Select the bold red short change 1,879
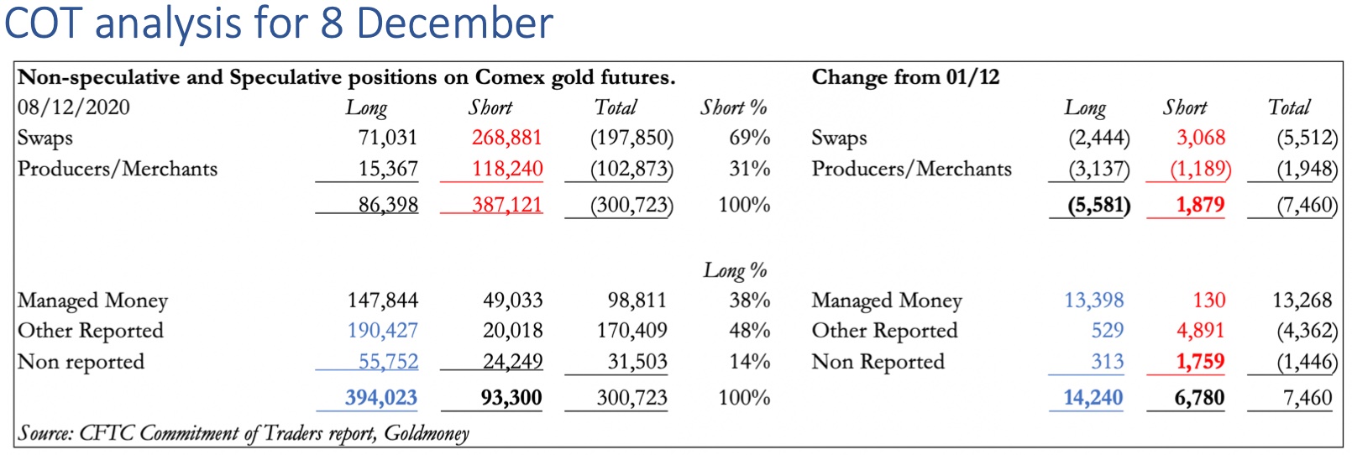Image resolution: width=1352 pixels, height=455 pixels. click(1199, 205)
